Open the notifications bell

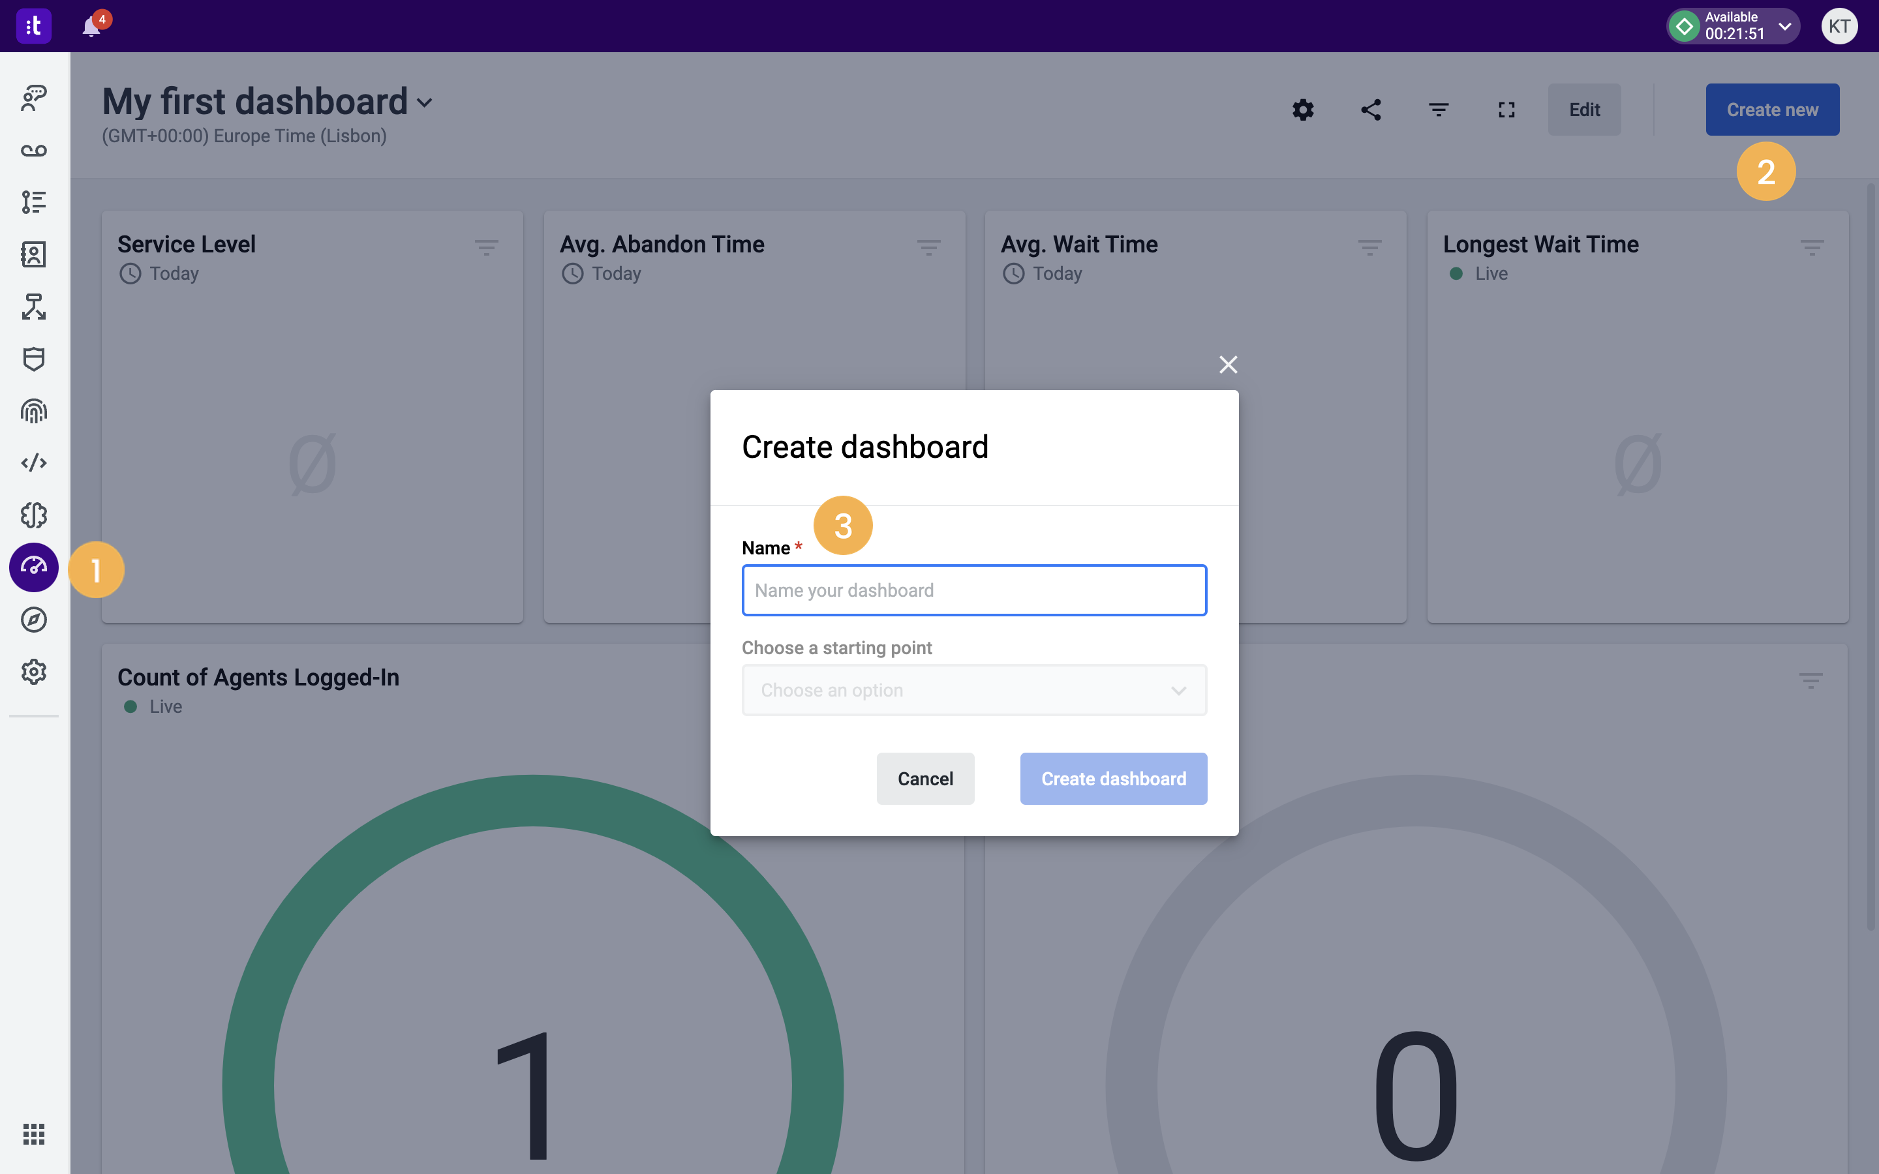93,26
